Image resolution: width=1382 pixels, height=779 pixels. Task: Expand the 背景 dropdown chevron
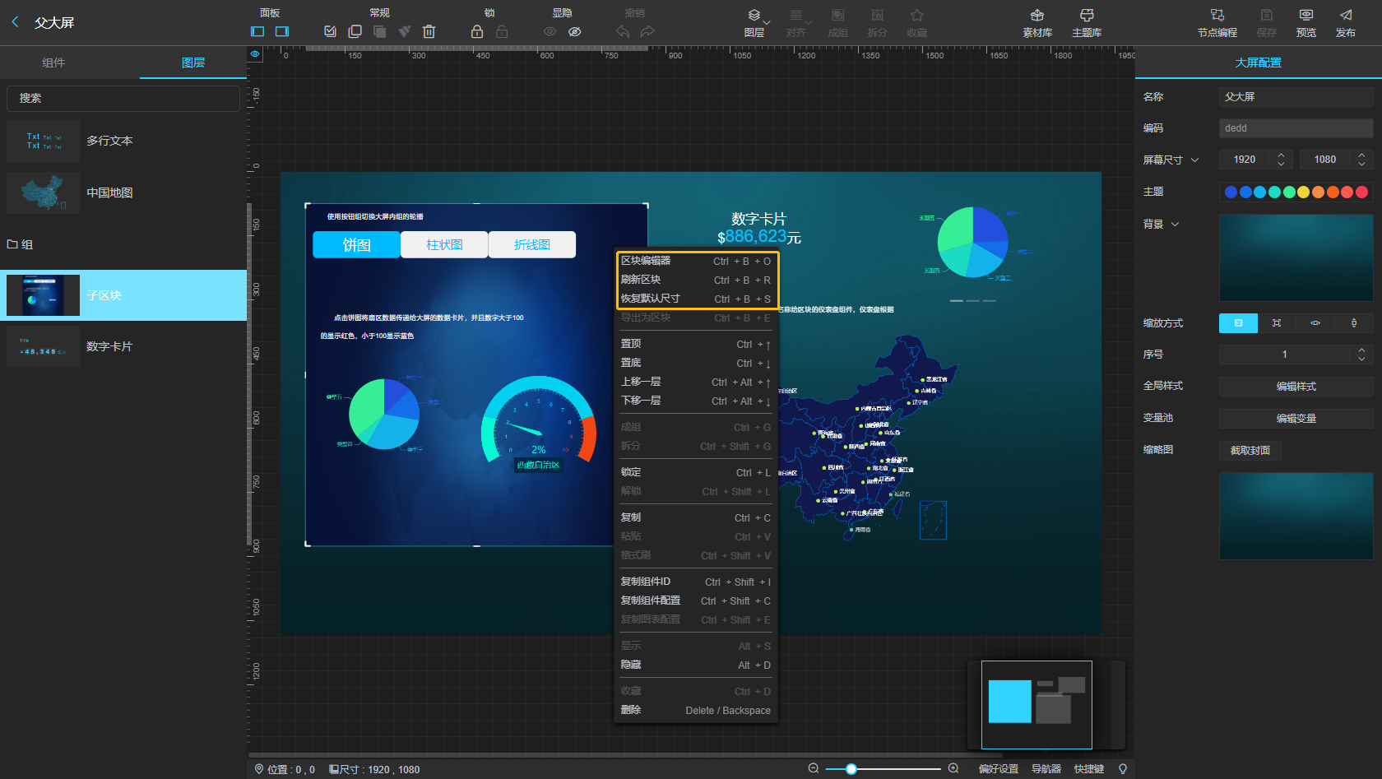coord(1175,224)
